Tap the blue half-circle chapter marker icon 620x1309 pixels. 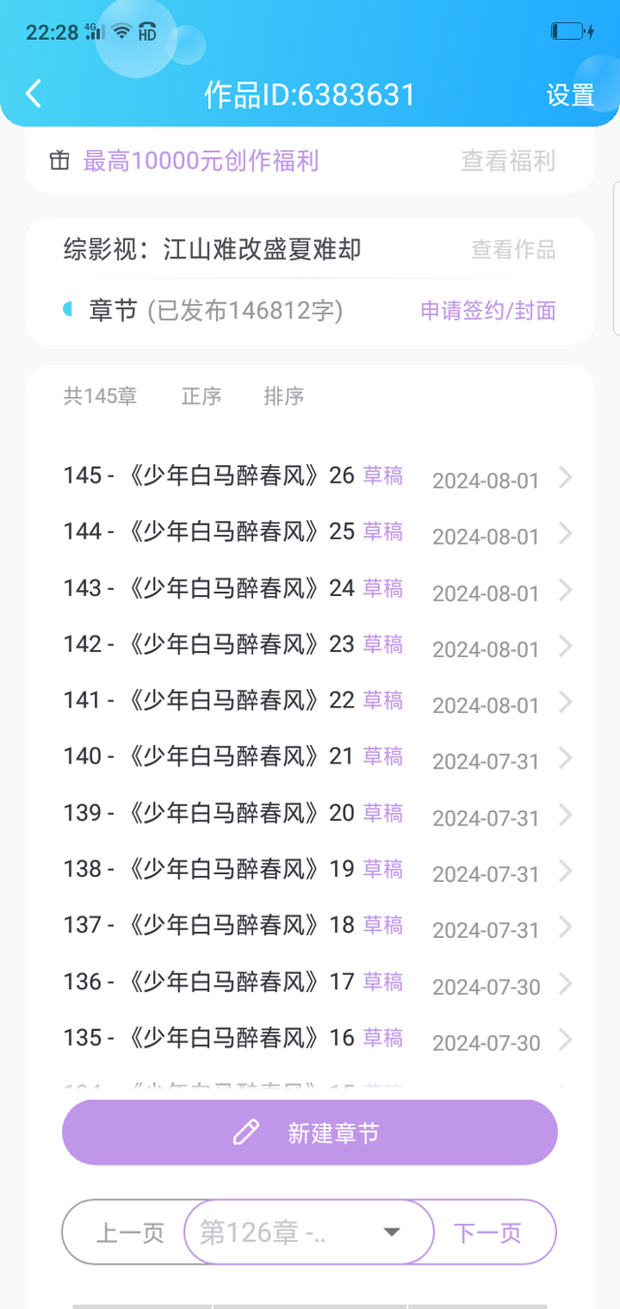[x=68, y=310]
